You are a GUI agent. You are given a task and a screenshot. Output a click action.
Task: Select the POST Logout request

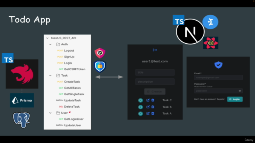pyautogui.click(x=65, y=50)
